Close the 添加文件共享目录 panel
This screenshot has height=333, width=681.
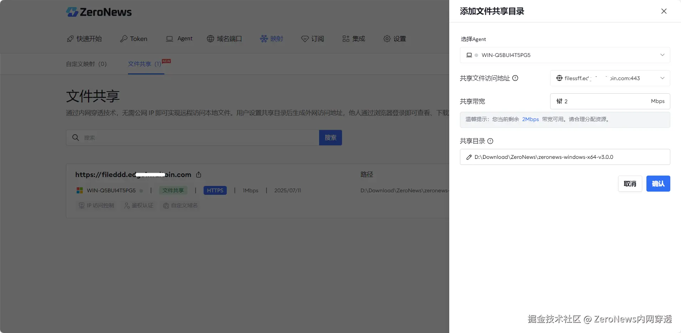coord(664,11)
